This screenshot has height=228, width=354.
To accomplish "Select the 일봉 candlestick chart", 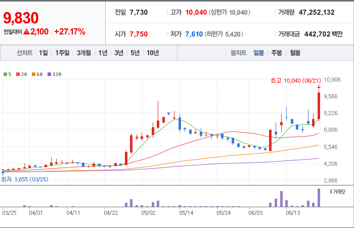I will (x=258, y=53).
